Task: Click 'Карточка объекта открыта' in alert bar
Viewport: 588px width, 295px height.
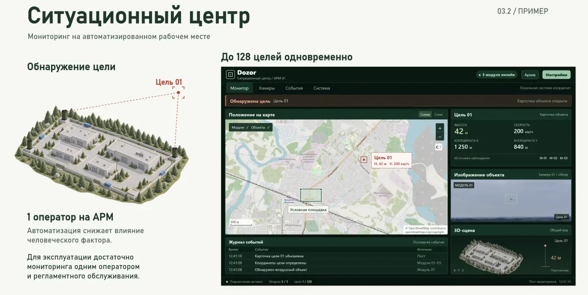Action: point(542,101)
